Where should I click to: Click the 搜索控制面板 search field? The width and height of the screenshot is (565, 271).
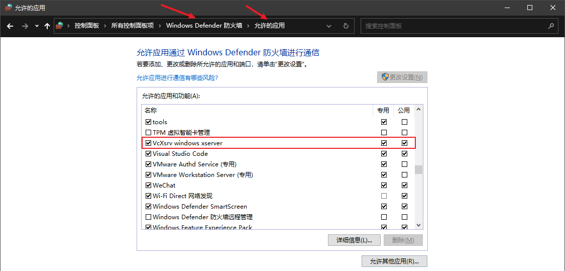[x=460, y=26]
